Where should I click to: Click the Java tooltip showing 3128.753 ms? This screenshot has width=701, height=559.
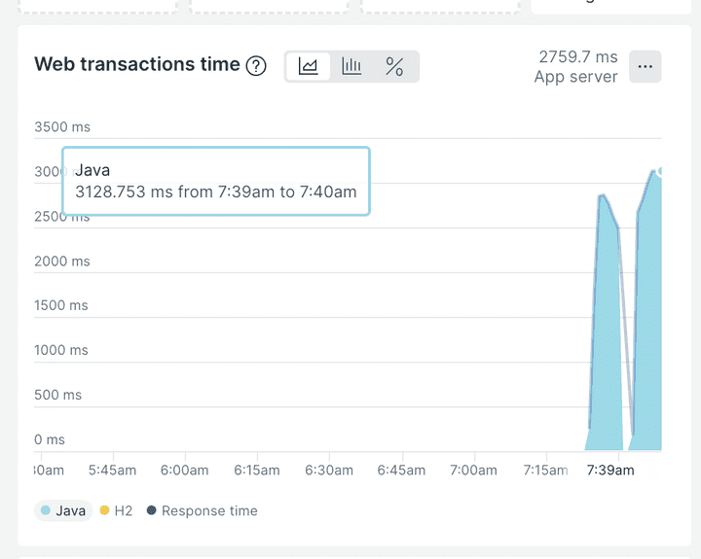point(216,182)
